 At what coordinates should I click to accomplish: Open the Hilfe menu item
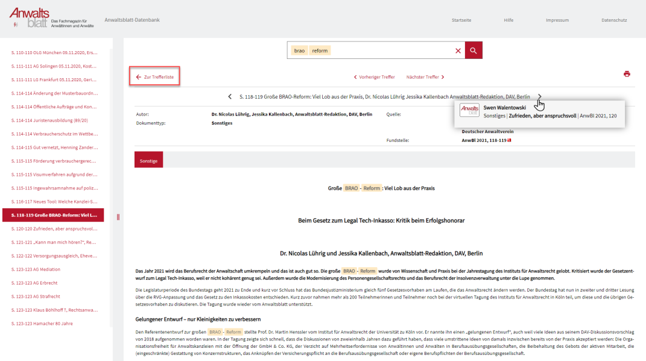(508, 20)
